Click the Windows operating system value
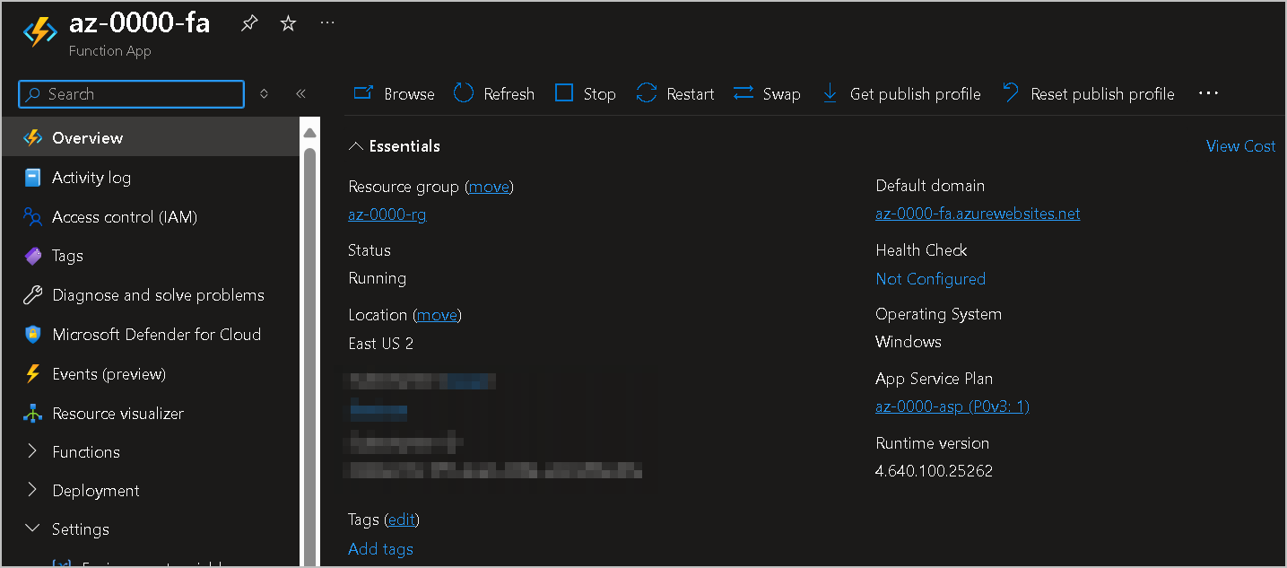The height and width of the screenshot is (568, 1287). pos(909,342)
